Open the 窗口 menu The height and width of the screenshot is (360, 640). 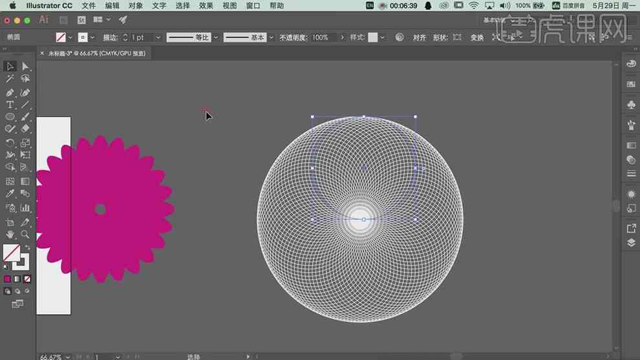[x=253, y=6]
